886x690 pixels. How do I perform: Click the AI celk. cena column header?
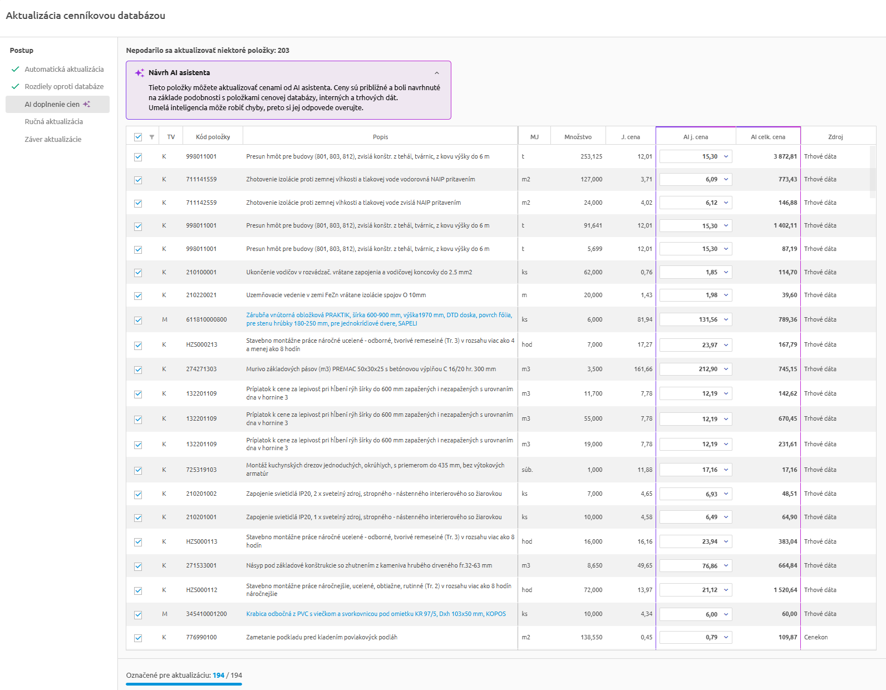tap(768, 137)
